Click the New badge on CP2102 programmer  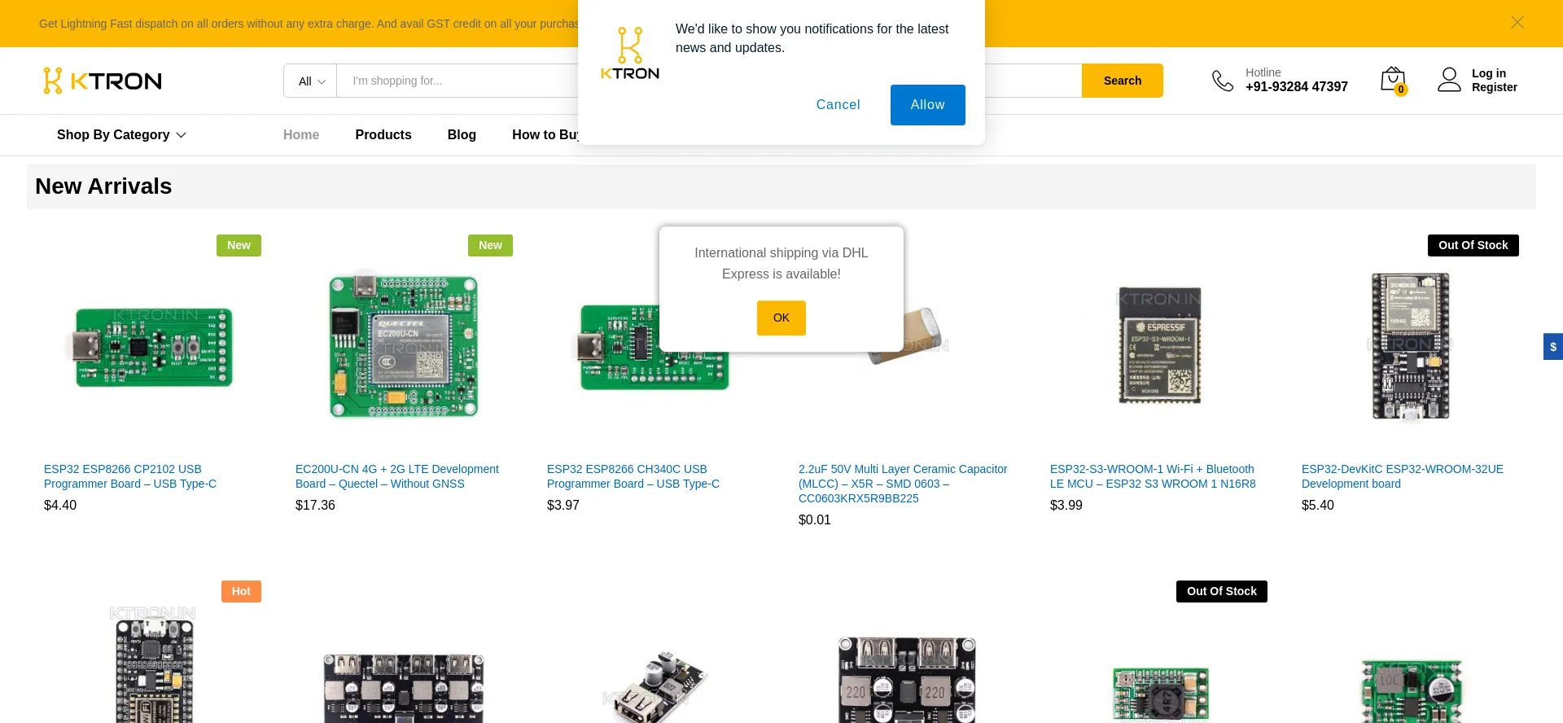(239, 246)
